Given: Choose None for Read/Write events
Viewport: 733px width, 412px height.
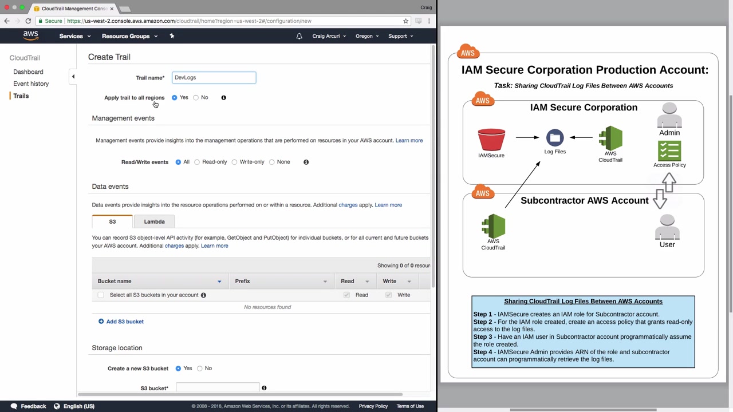Looking at the screenshot, I should click(x=271, y=162).
